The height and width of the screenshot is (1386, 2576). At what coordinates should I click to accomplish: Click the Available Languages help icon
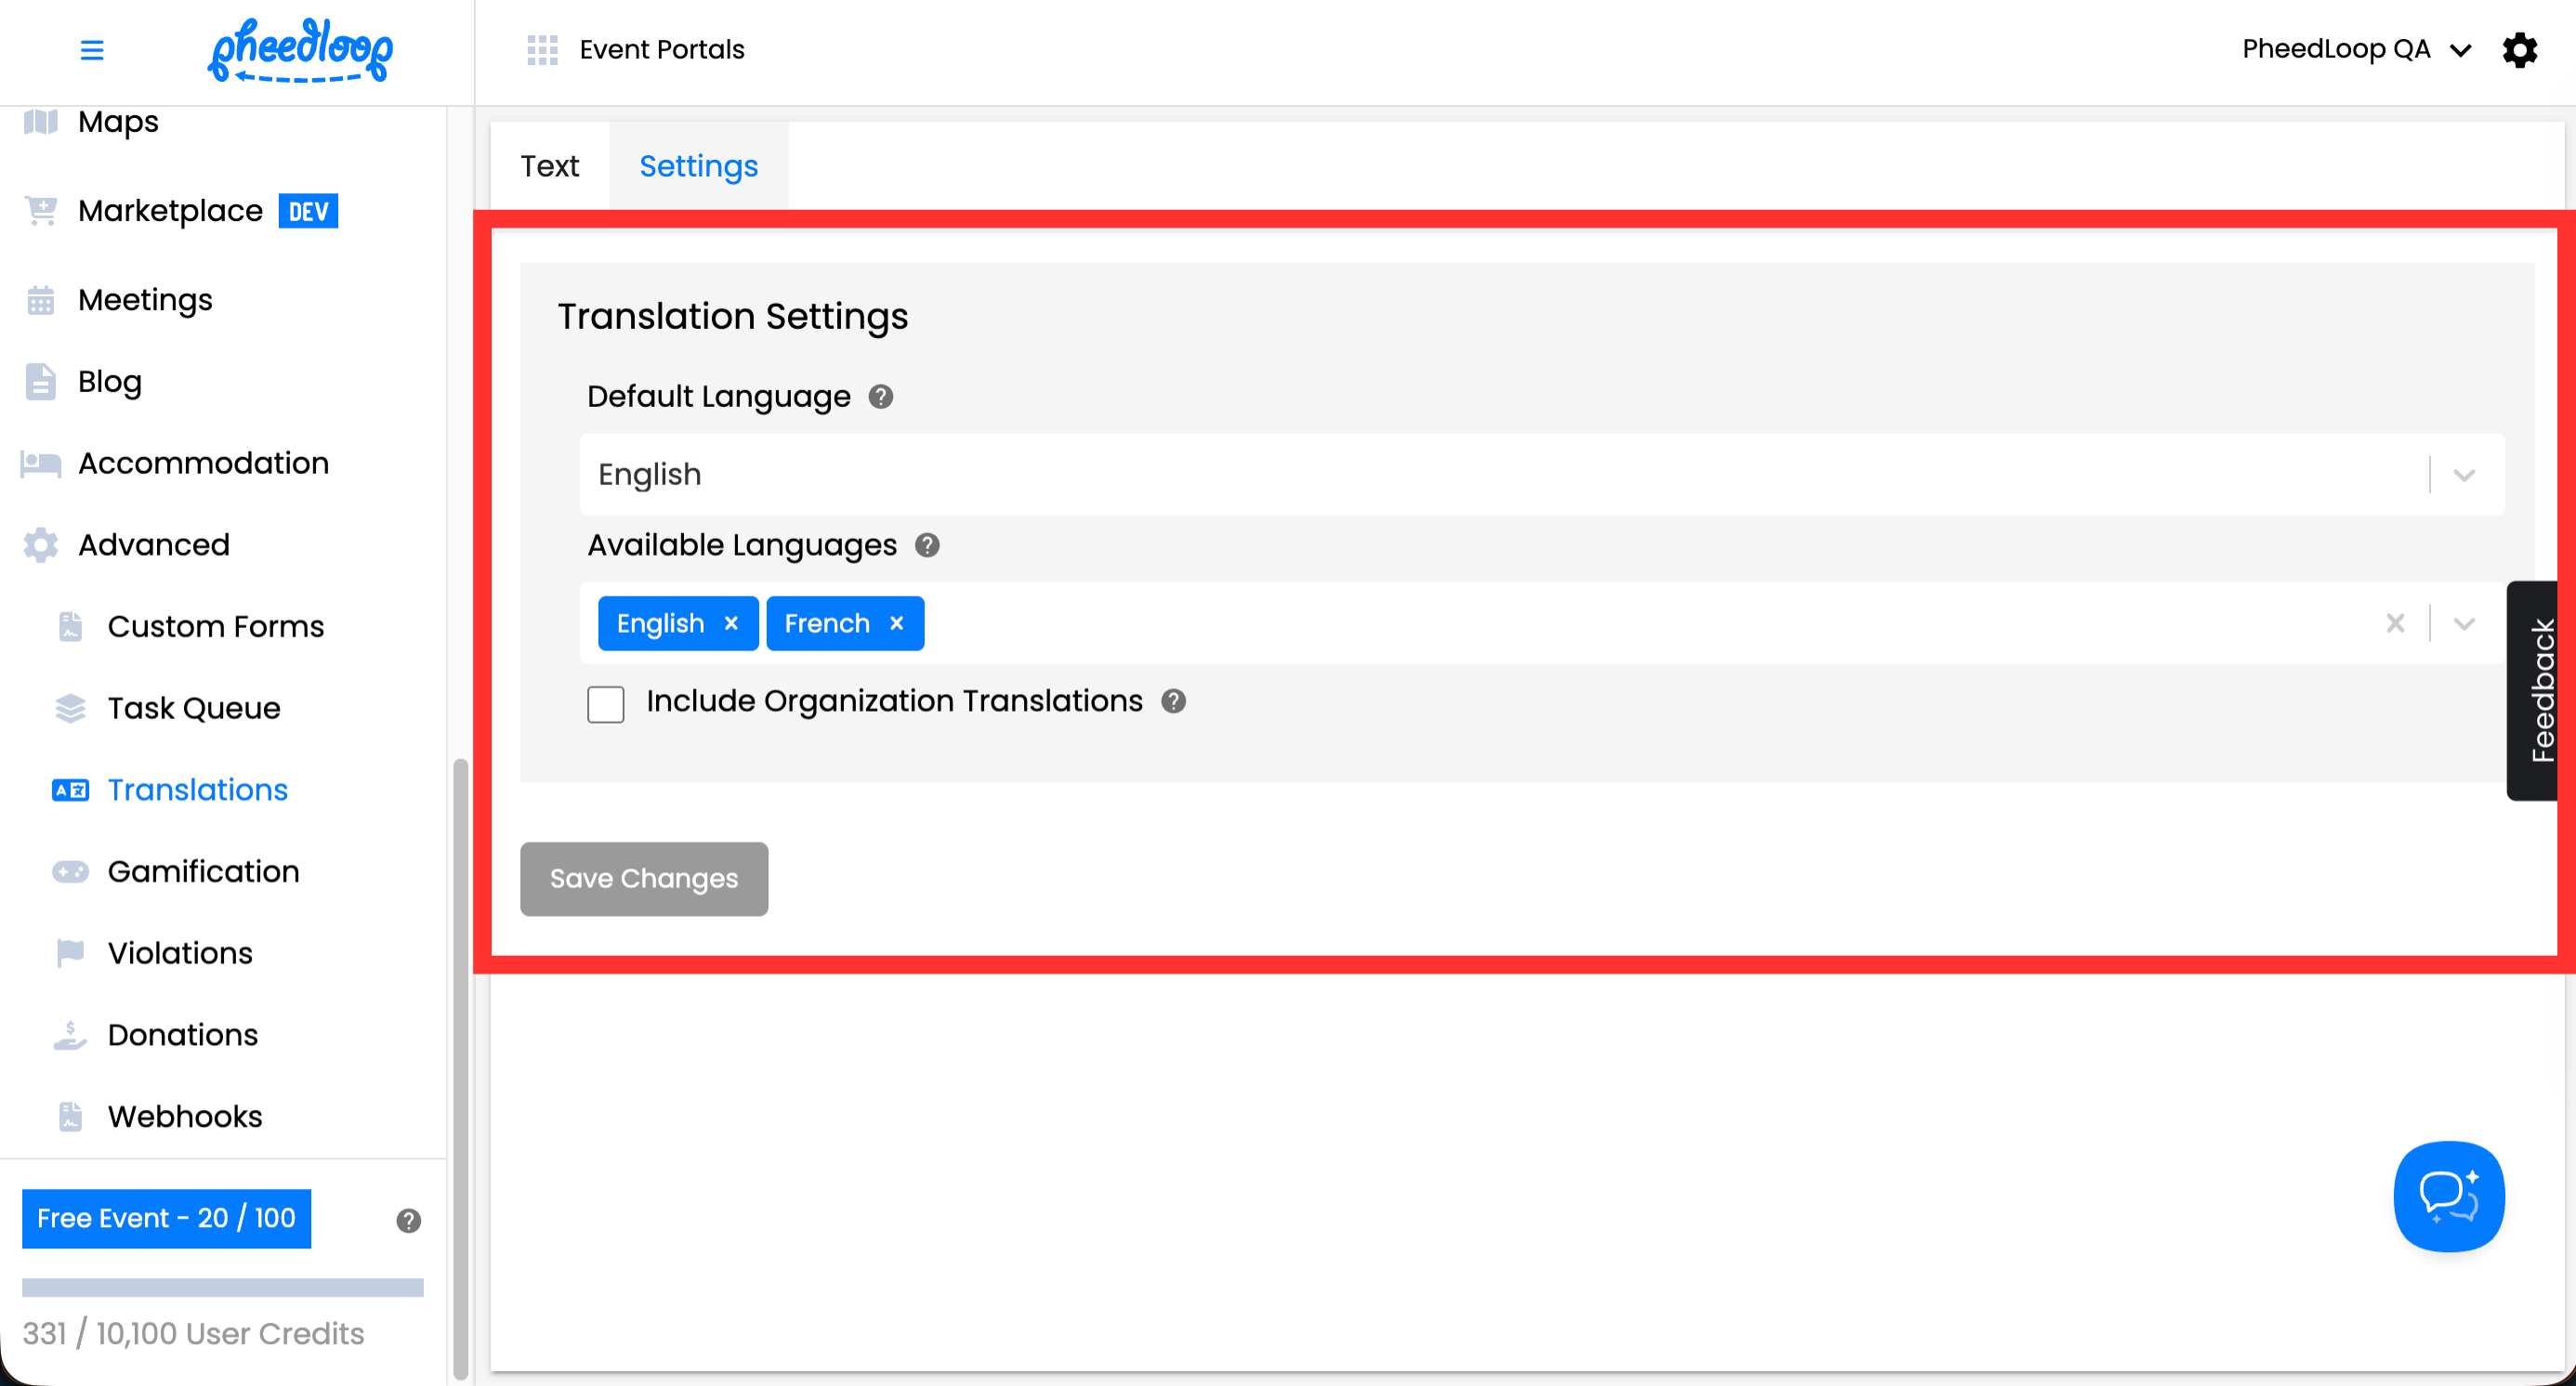[927, 544]
